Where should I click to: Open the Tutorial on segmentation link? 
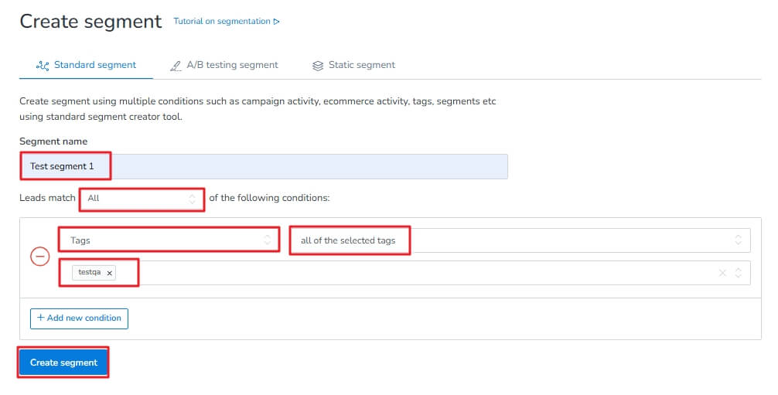[x=222, y=22]
